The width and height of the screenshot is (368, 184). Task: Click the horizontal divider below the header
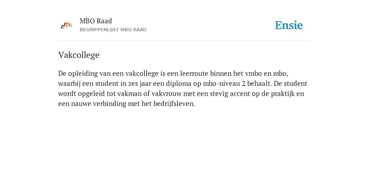184,41
